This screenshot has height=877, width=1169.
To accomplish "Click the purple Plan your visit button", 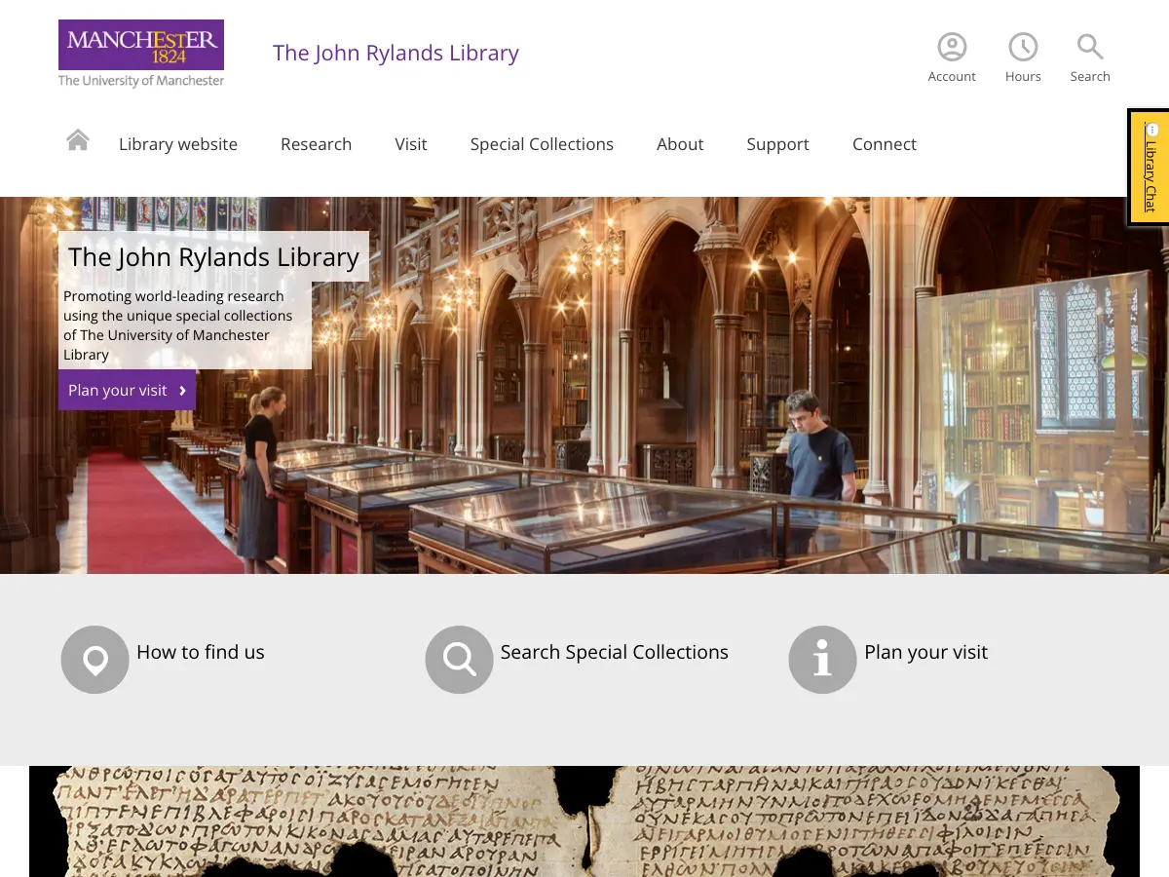I will point(127,390).
